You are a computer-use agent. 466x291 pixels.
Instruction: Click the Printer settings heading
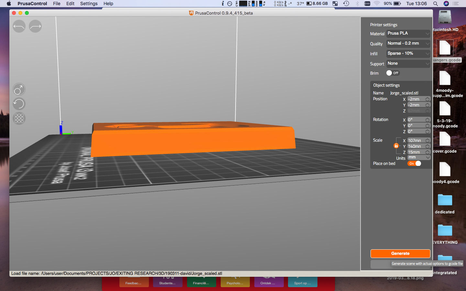coord(383,25)
